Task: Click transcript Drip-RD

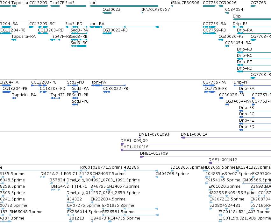Action: coord(254,71)
